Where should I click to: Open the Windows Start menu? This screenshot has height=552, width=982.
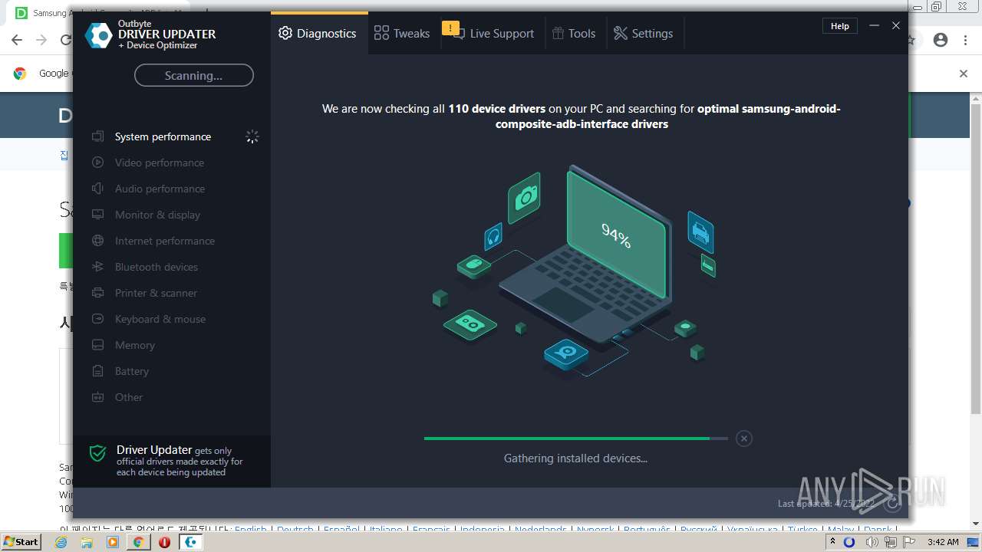coord(21,541)
